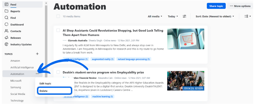Click the natural language-processing (1) tag
Screen dimensions: 255x104
[134, 59]
